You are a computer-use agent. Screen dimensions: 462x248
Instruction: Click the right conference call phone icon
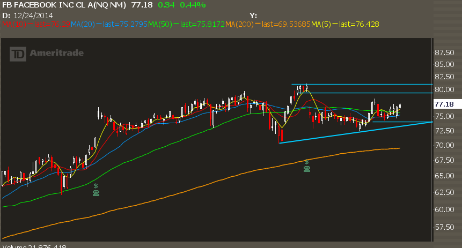point(306,169)
